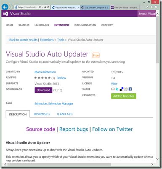Click the Visual Studio header title
The image size is (162, 169).
(20, 14)
